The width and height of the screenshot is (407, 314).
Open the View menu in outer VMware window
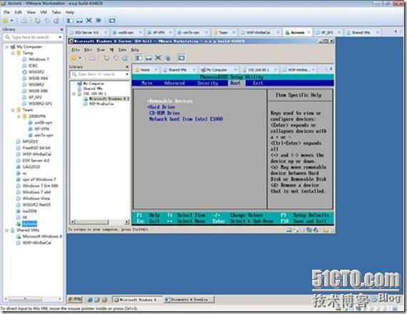pos(31,12)
